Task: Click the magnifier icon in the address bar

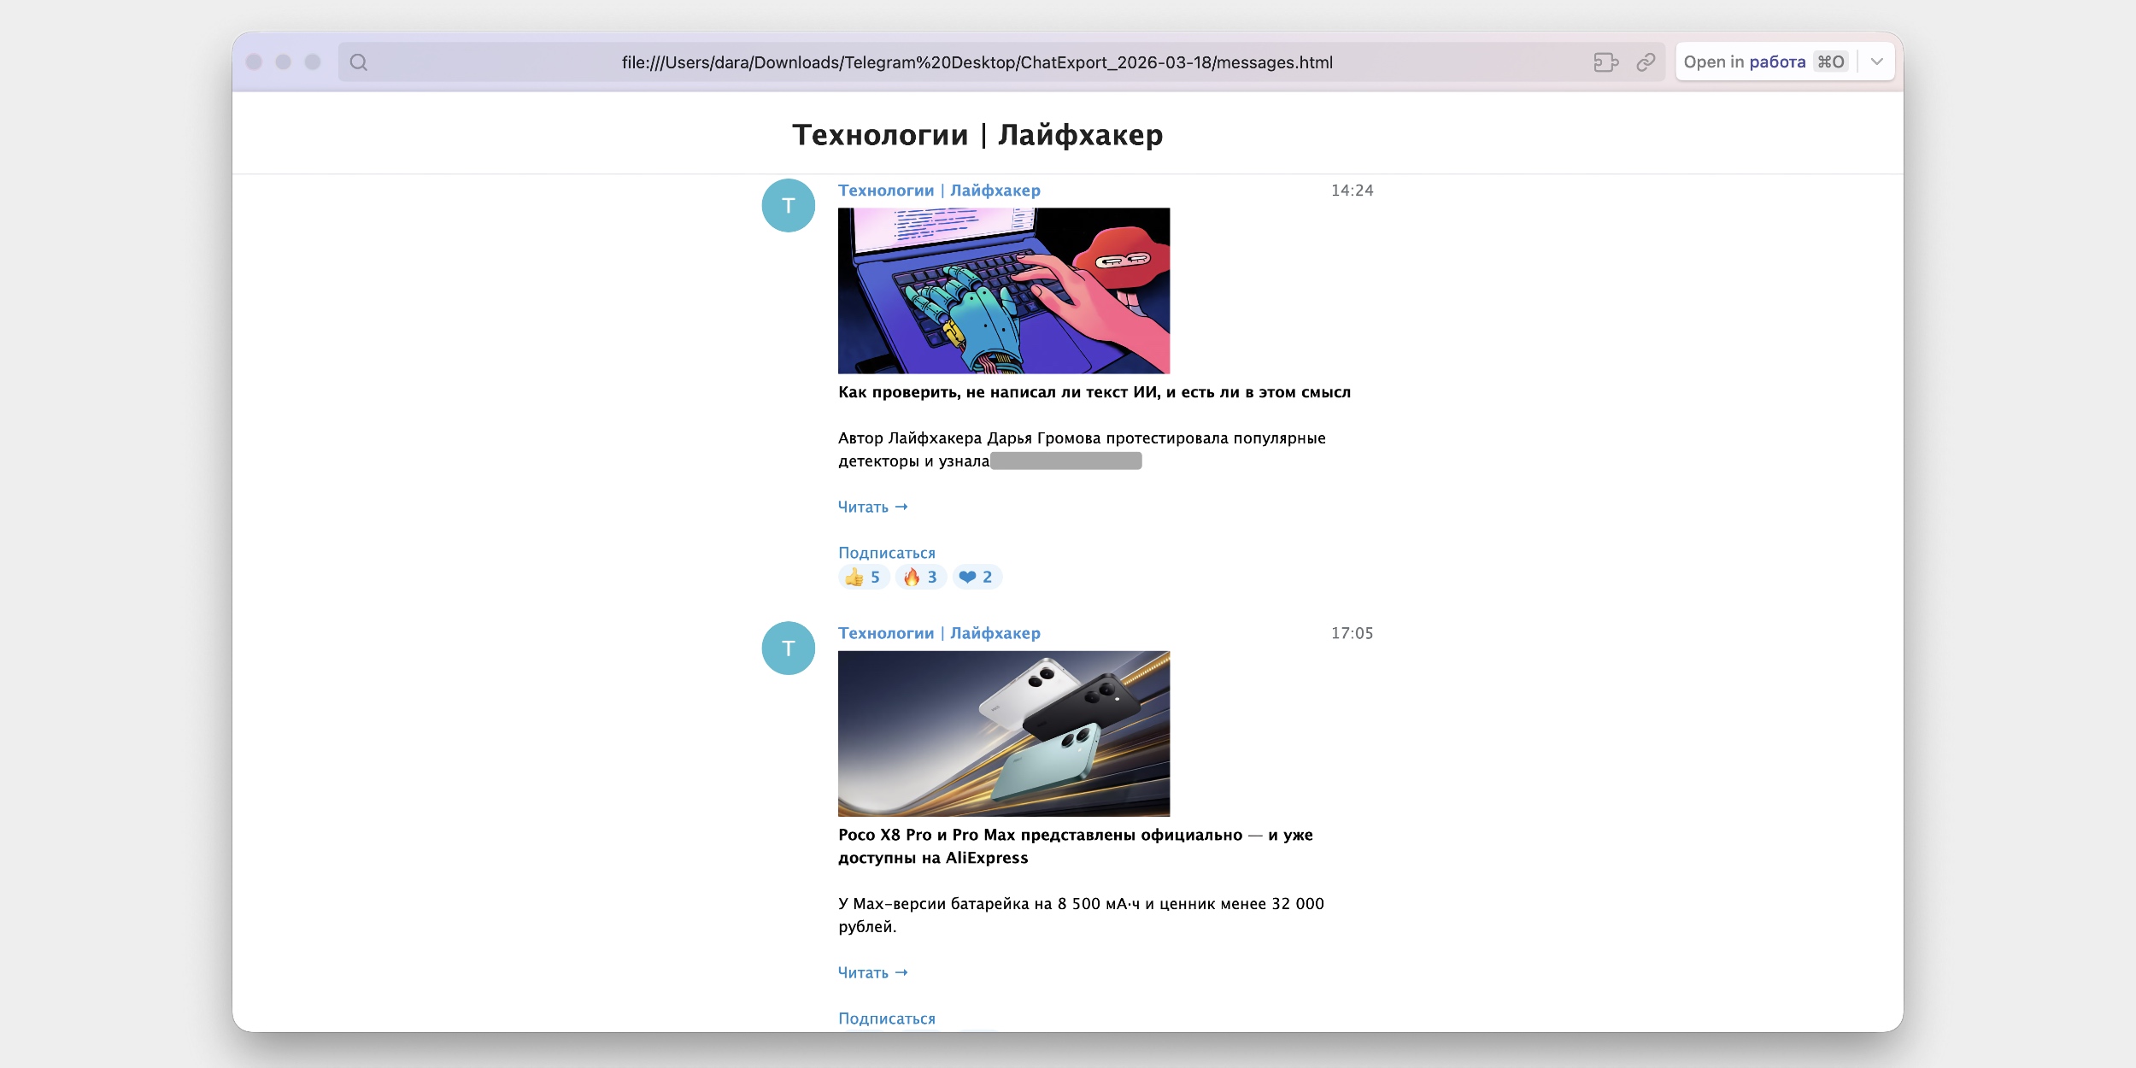Action: point(360,62)
